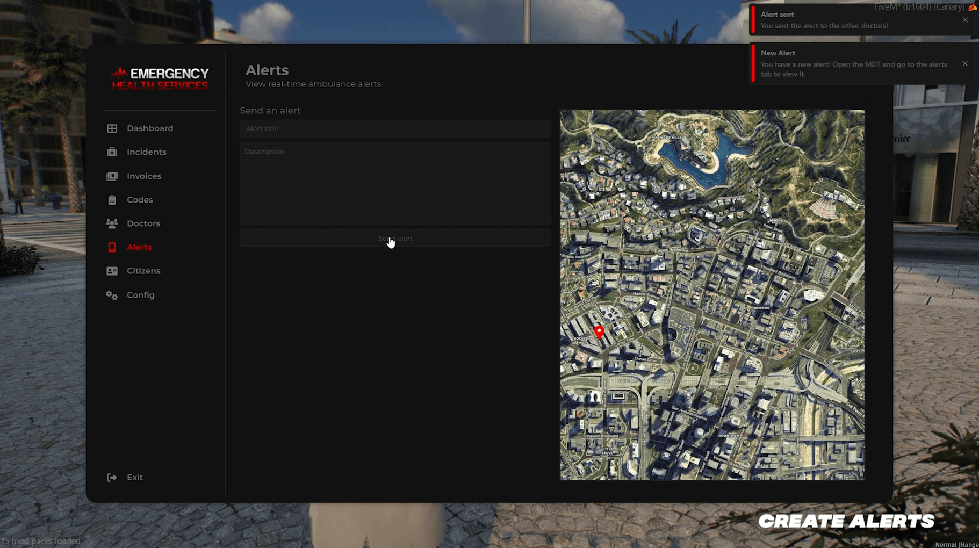The width and height of the screenshot is (979, 548).
Task: Click the Config gears icon
Action: [x=112, y=295]
